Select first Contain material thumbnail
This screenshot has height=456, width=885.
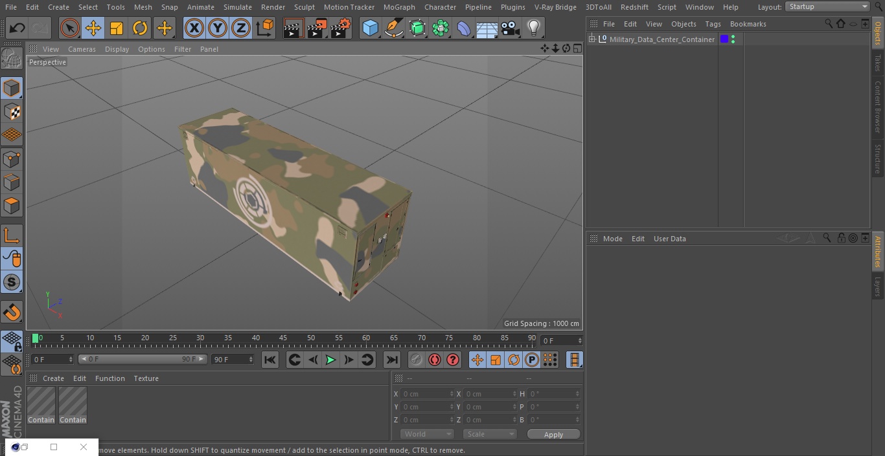coord(41,406)
